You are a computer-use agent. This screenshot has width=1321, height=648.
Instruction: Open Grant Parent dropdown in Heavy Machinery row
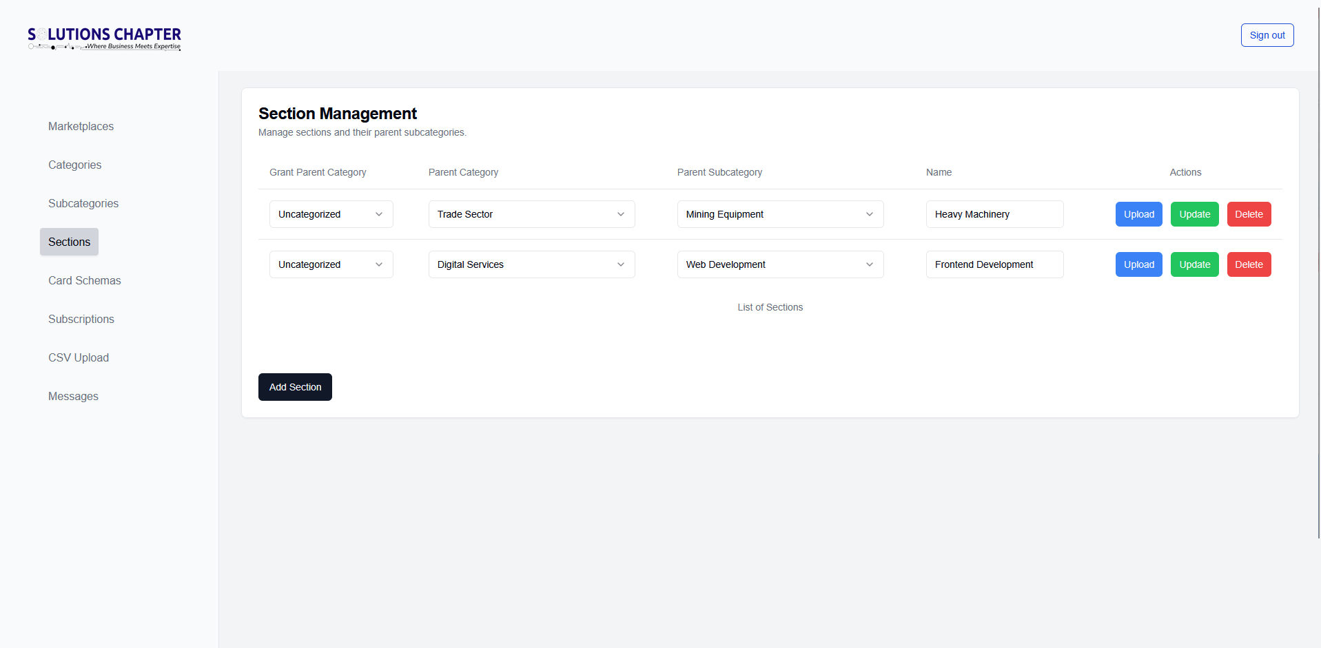point(331,214)
